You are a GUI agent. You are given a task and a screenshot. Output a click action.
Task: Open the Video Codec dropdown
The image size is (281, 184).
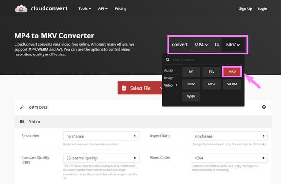(x=229, y=158)
